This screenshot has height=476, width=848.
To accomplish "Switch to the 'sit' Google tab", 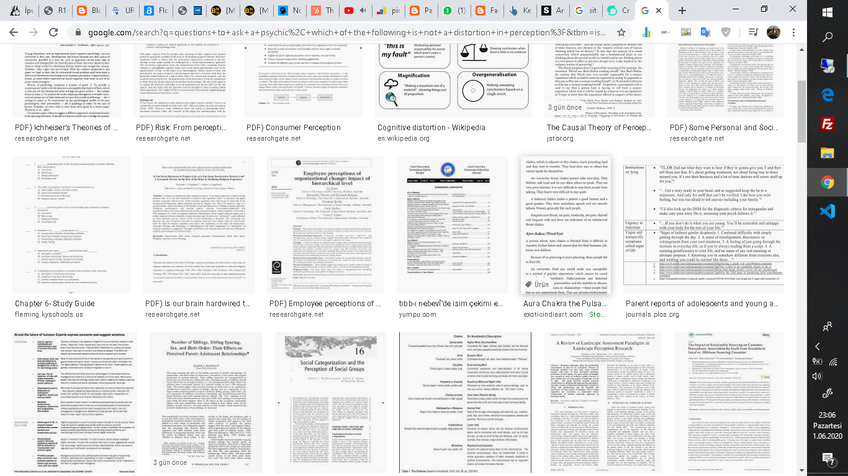I will click(x=586, y=11).
